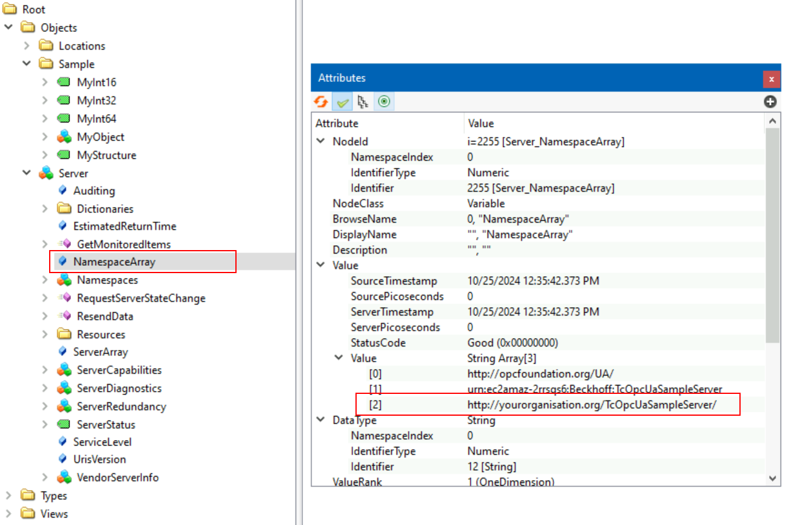
Task: Collapse the DataType attribute group
Action: tap(320, 420)
